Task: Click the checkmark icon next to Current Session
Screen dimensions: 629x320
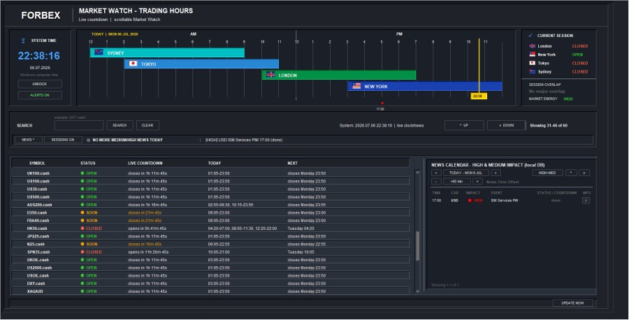Action: [530, 36]
